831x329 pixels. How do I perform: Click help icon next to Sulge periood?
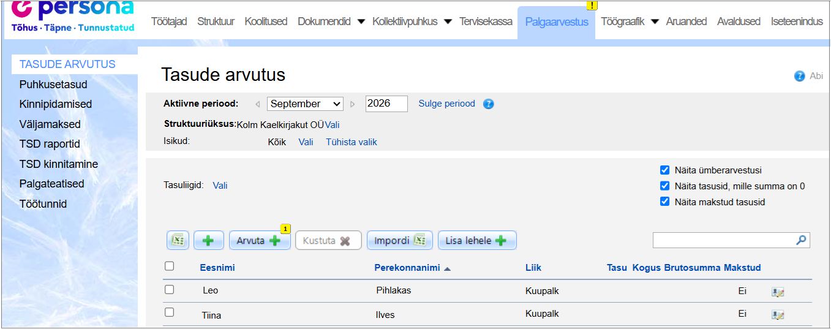click(488, 104)
